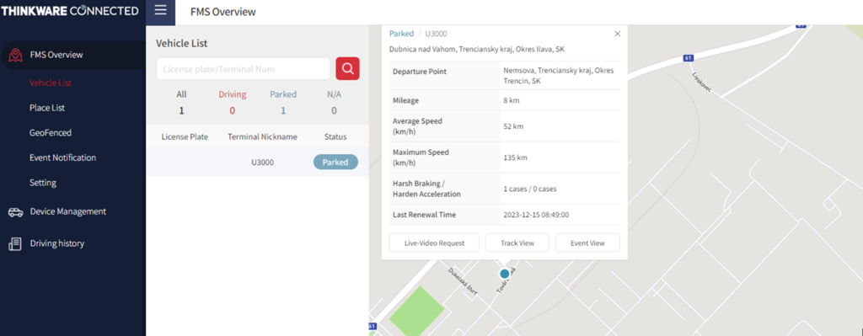Click the Live-Video Request button
Image resolution: width=863 pixels, height=336 pixels.
(434, 243)
